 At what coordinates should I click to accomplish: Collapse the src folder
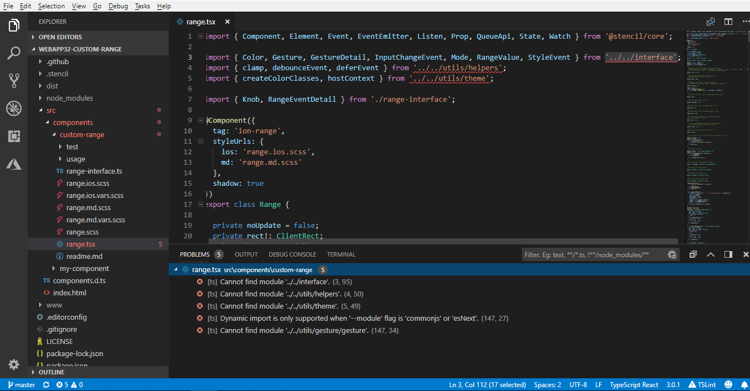40,110
